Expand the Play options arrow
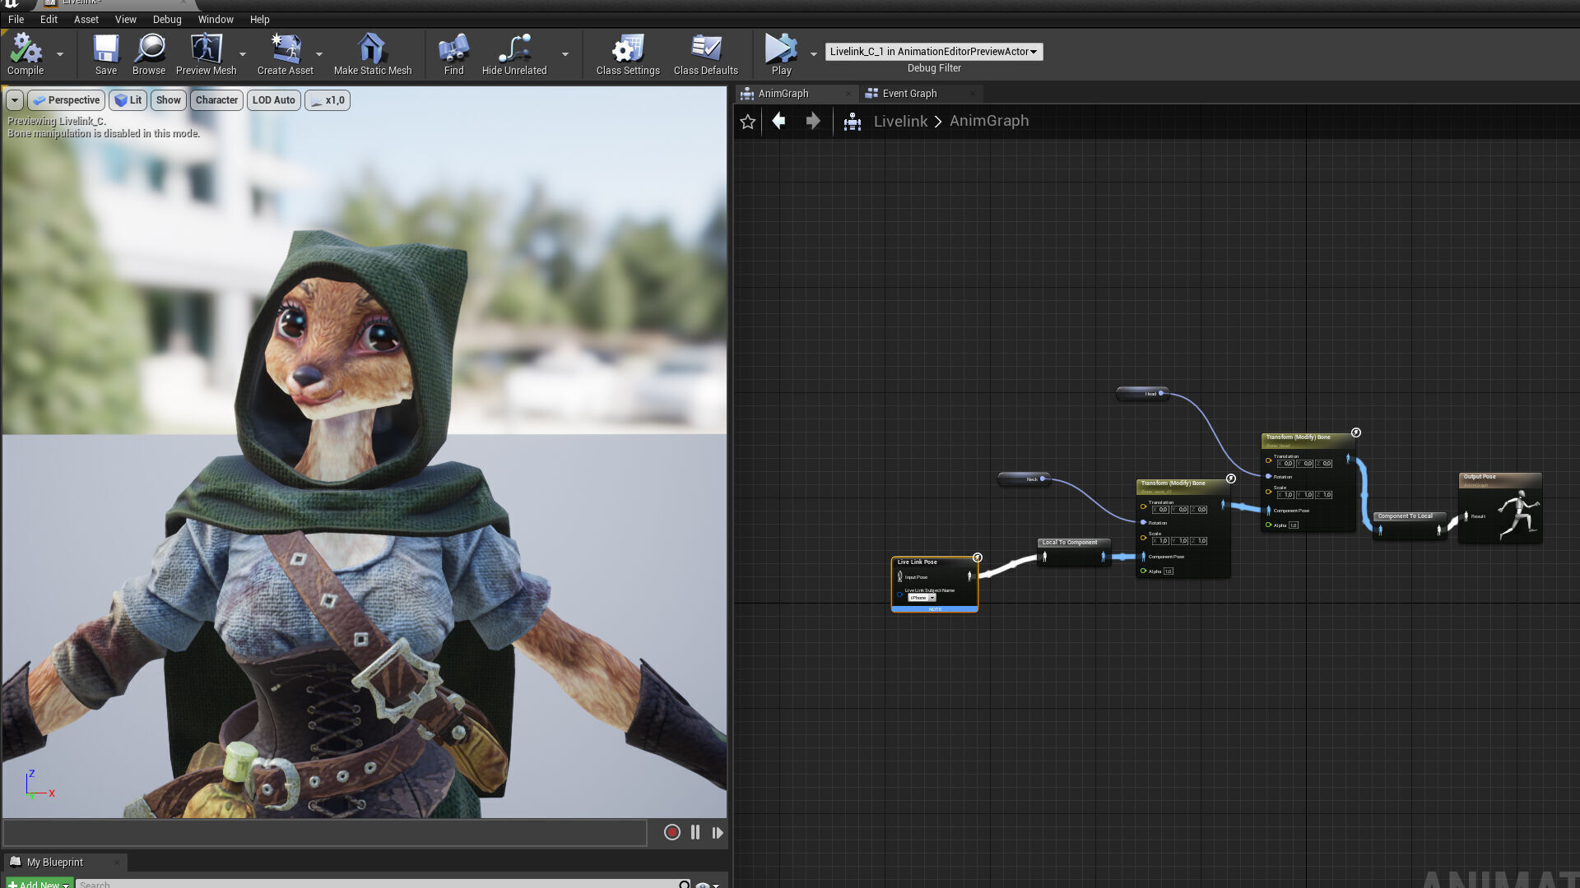Screen dimensions: 1580x888 point(814,54)
